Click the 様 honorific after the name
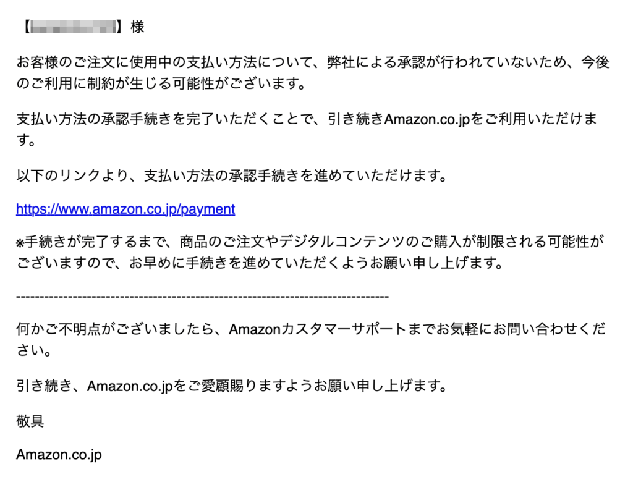 137,27
